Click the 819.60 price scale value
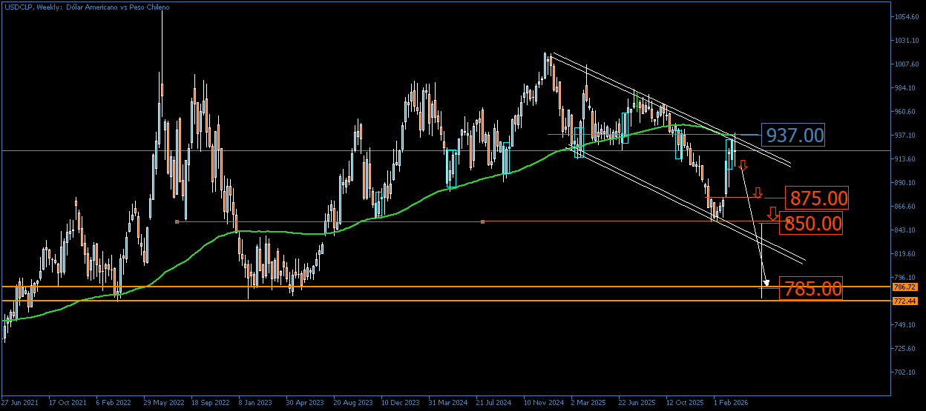 (x=907, y=253)
